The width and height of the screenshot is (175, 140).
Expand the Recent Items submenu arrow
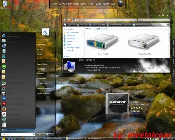(53, 64)
